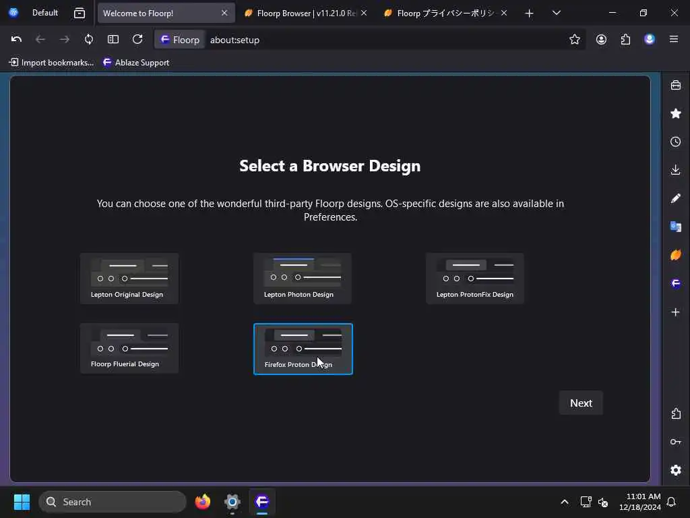Open the briefcase browser manager sidebar panel

675,85
